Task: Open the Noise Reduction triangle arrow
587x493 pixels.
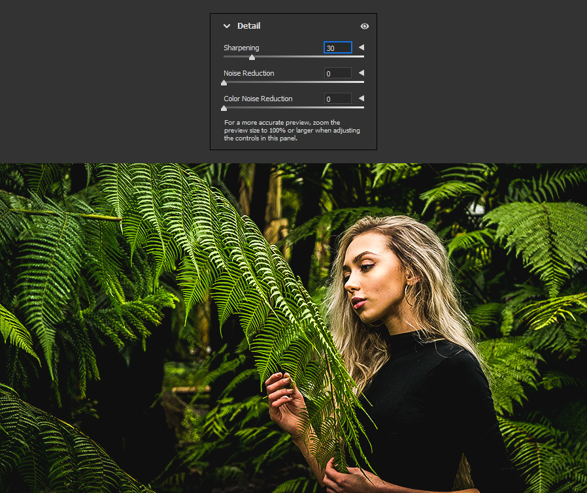Action: click(361, 72)
